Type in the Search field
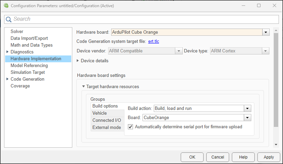 [143, 19]
